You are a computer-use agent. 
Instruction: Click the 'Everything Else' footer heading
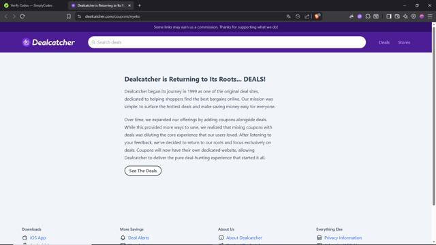329,229
